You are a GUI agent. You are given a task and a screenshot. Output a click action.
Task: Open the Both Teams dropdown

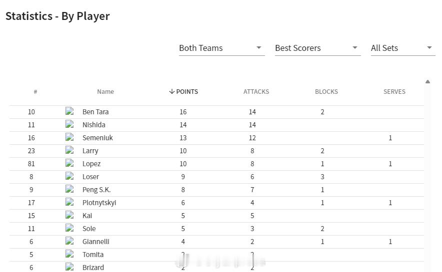coord(221,48)
